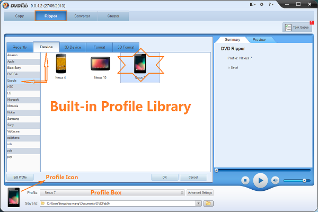Open Advanced Settings
This screenshot has height=212, width=318.
click(200, 192)
